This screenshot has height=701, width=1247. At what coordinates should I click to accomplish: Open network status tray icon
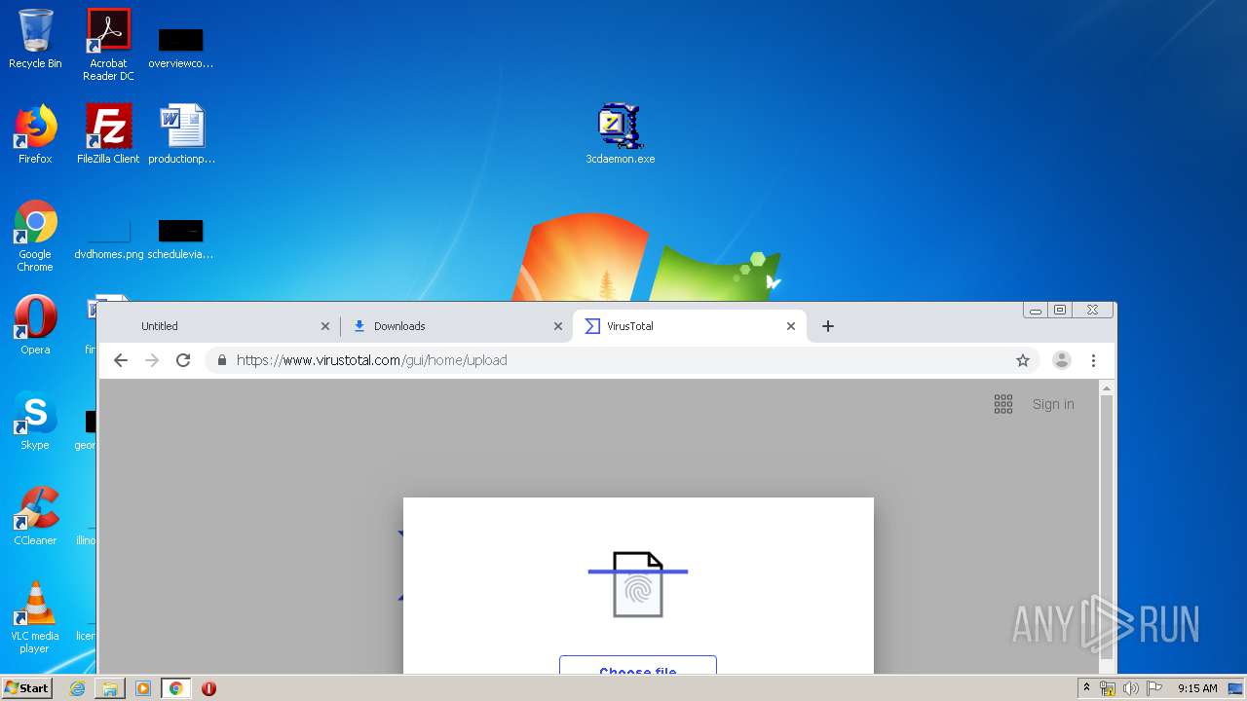(x=1108, y=688)
